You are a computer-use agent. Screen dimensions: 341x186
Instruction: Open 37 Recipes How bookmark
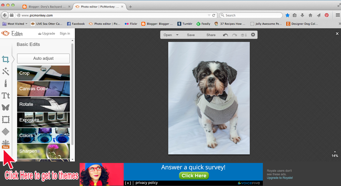(x=230, y=24)
